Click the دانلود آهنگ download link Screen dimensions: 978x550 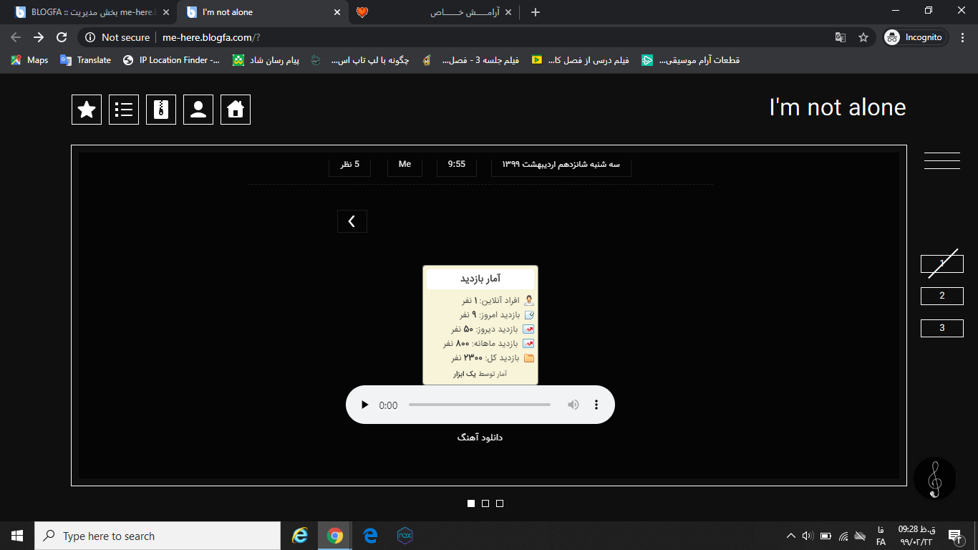click(480, 438)
